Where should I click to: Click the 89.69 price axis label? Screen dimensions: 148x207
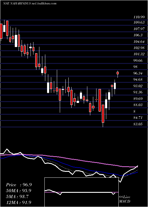click(x=138, y=98)
